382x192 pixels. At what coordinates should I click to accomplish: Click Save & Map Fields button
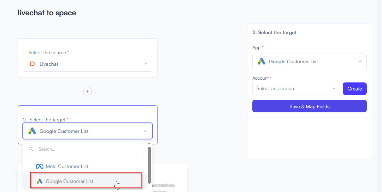(x=309, y=106)
